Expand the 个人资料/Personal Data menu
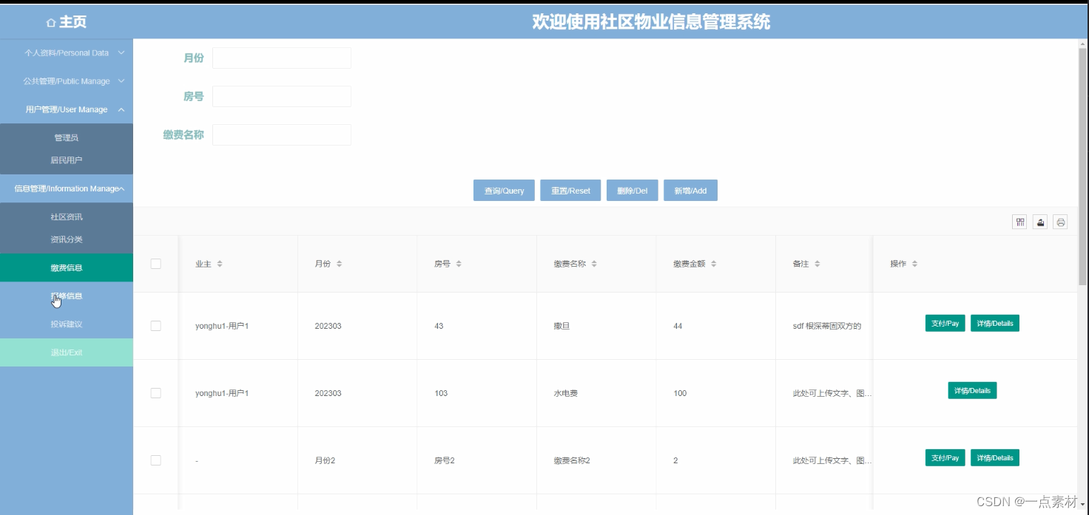Viewport: 1089px width, 515px height. 67,52
